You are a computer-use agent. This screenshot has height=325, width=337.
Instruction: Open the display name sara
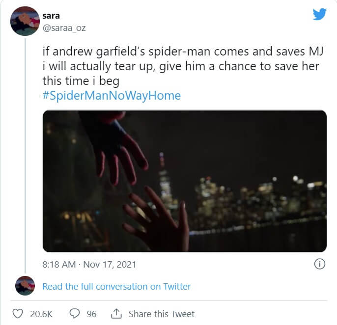click(51, 16)
